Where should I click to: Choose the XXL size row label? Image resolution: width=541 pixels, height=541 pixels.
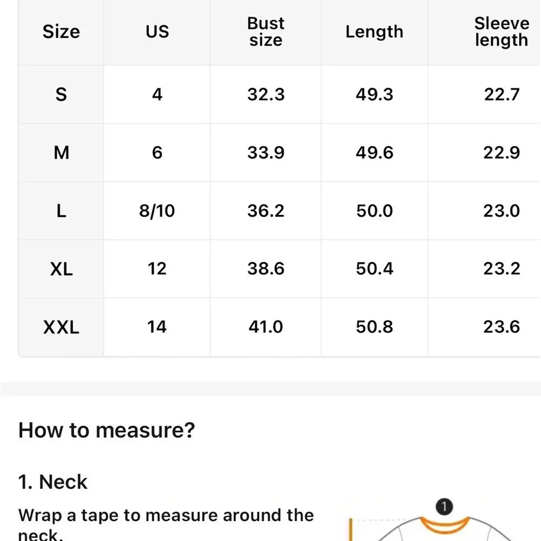pos(61,327)
